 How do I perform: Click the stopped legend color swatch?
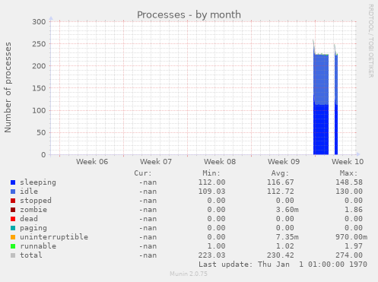[13, 201]
